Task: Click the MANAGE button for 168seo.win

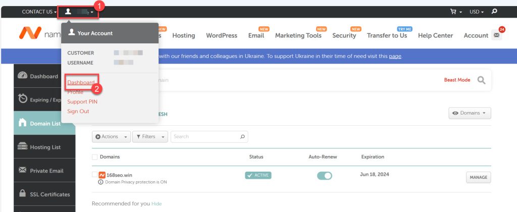Action: [x=479, y=177]
